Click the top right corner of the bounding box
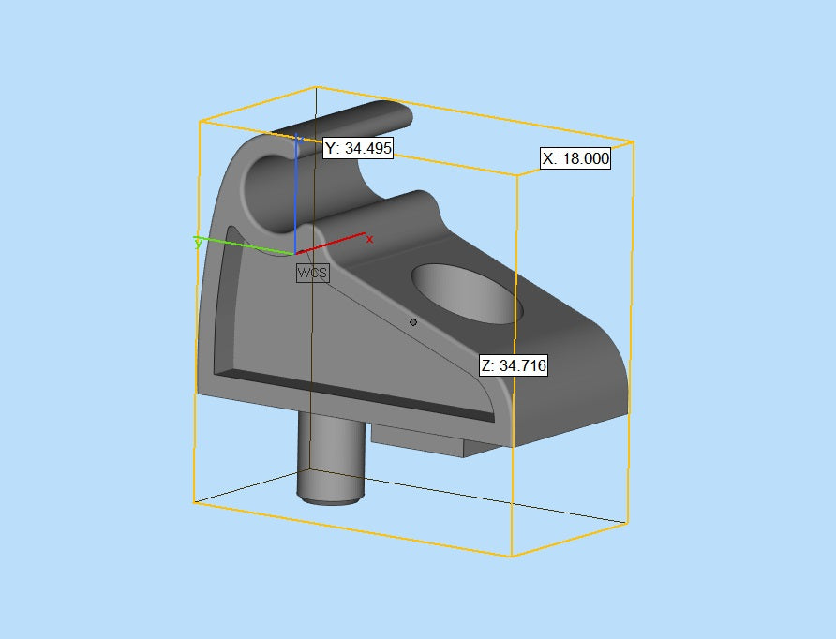The width and height of the screenshot is (836, 639). 634,142
